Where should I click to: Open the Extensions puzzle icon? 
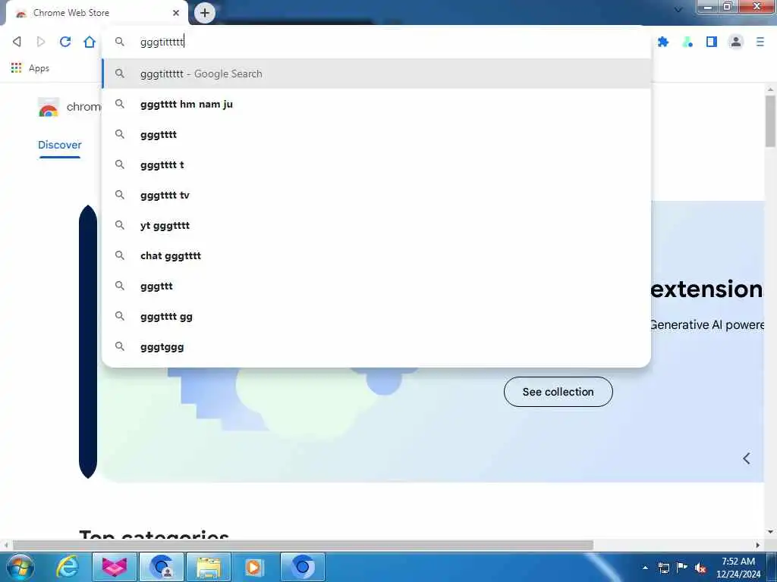pyautogui.click(x=663, y=42)
